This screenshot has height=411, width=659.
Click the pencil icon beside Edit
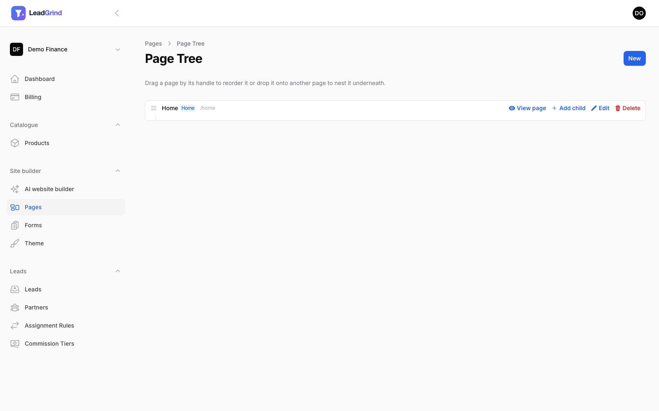[594, 108]
